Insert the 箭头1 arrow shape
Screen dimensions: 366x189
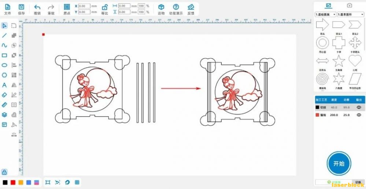[x=339, y=25]
